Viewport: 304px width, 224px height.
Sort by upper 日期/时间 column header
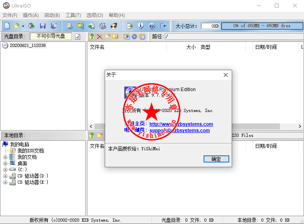pos(276,47)
